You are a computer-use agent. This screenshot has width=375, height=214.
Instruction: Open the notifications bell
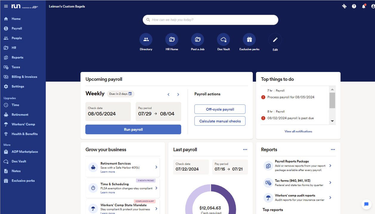tap(363, 6)
